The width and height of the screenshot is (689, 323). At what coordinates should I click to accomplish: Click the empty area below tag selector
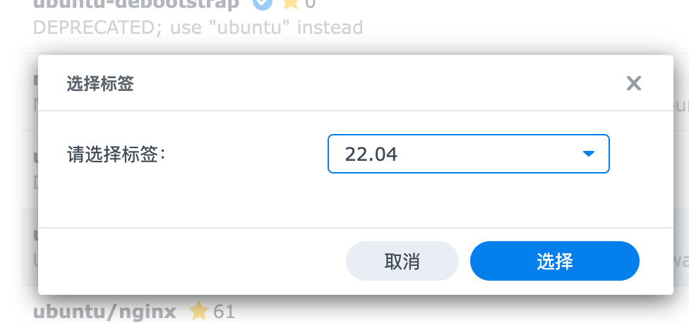tap(356, 200)
